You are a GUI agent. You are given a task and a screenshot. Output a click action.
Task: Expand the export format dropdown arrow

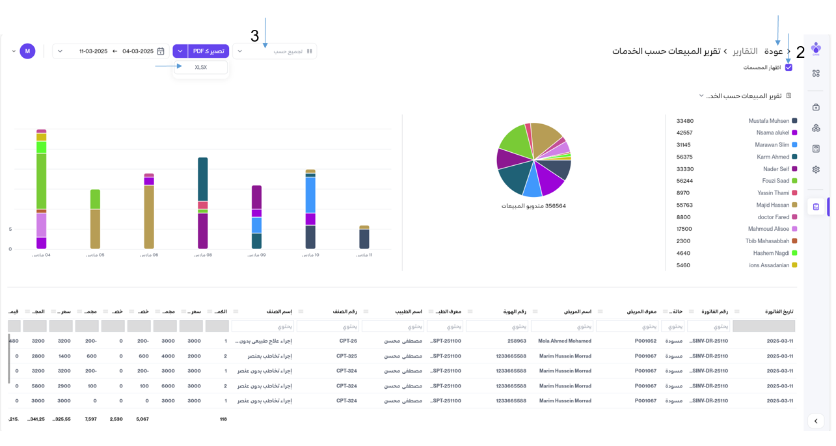tap(180, 51)
